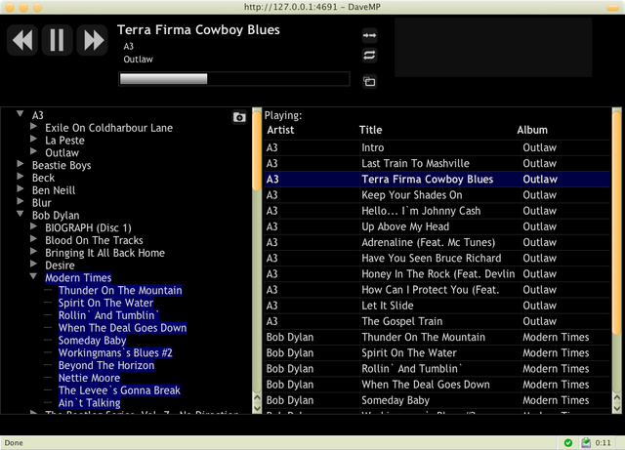Collapse the A3 artist node
The image size is (625, 450).
(x=20, y=114)
